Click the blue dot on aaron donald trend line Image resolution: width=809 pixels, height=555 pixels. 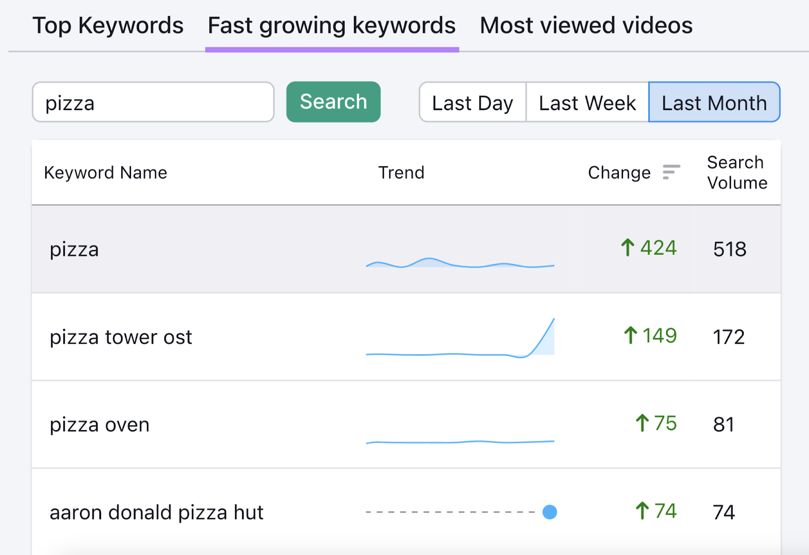tap(549, 512)
